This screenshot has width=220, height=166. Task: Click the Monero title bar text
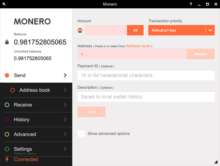tap(110, 4)
